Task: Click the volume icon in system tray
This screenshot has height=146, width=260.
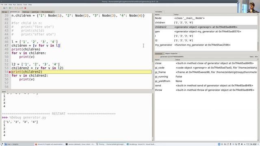Action: [242, 144]
